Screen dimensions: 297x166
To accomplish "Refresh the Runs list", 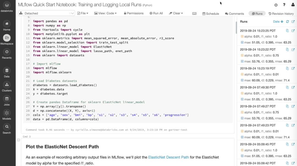I will pyautogui.click(x=287, y=22).
